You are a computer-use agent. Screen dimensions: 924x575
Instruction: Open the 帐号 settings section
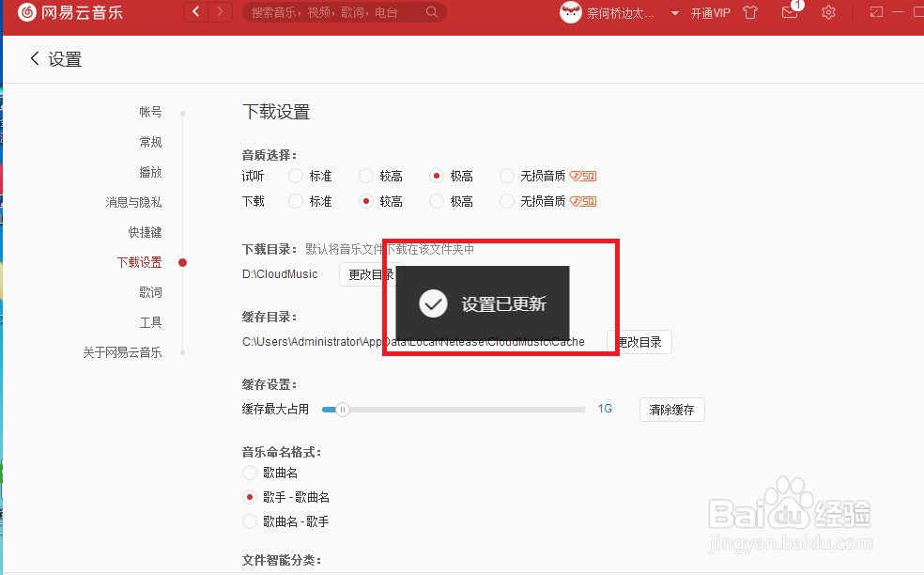click(150, 112)
